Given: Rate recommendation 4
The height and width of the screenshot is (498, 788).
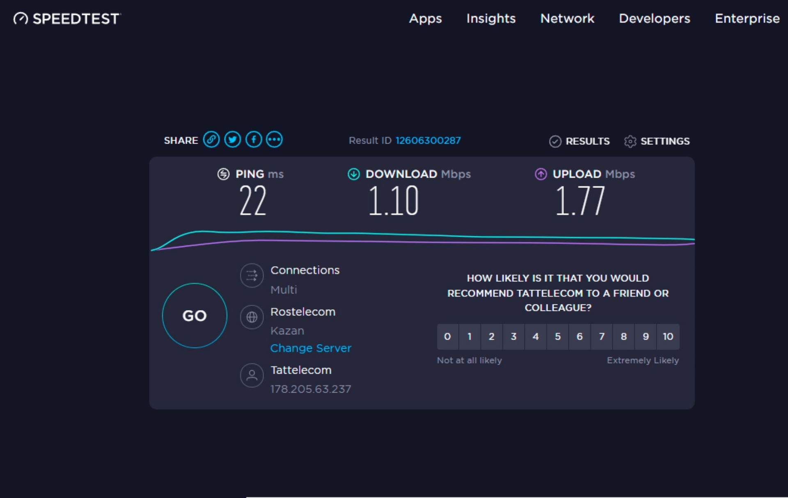Looking at the screenshot, I should pos(536,336).
